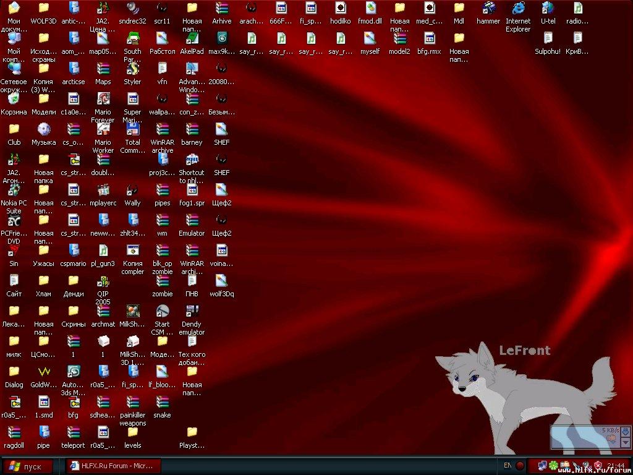Select the Super Mario file icon

(x=132, y=99)
